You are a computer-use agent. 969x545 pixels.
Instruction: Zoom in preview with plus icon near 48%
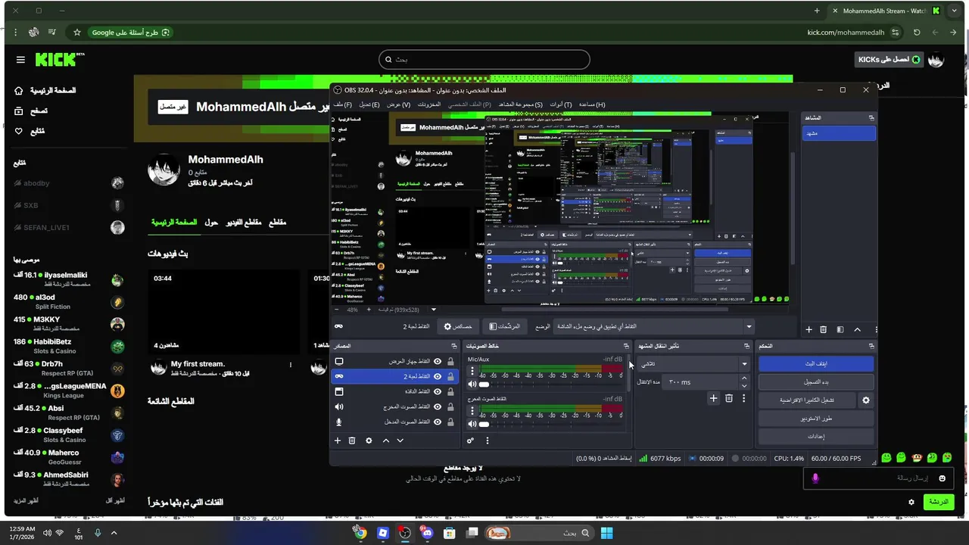click(x=369, y=310)
